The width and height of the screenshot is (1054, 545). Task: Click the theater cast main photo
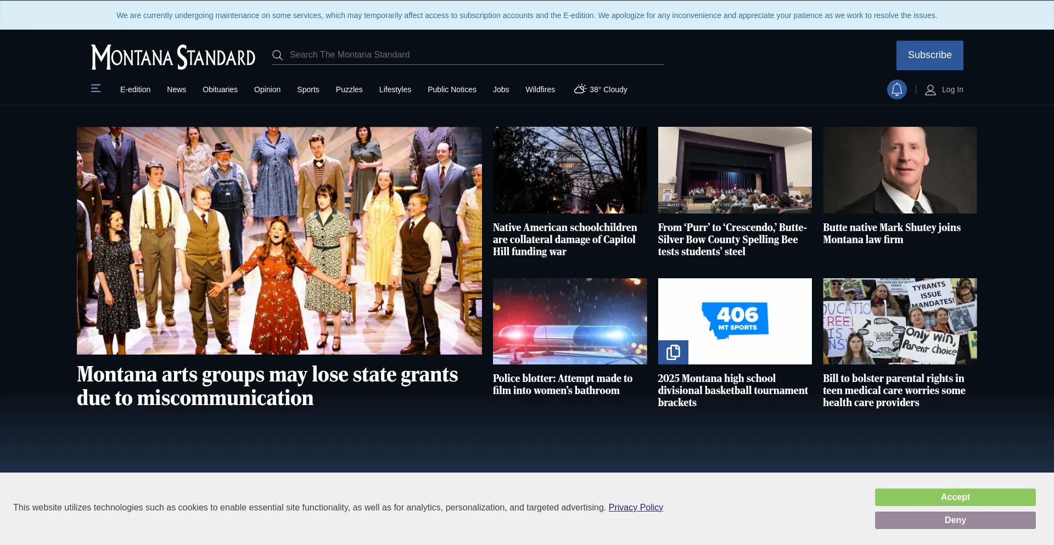click(x=279, y=241)
